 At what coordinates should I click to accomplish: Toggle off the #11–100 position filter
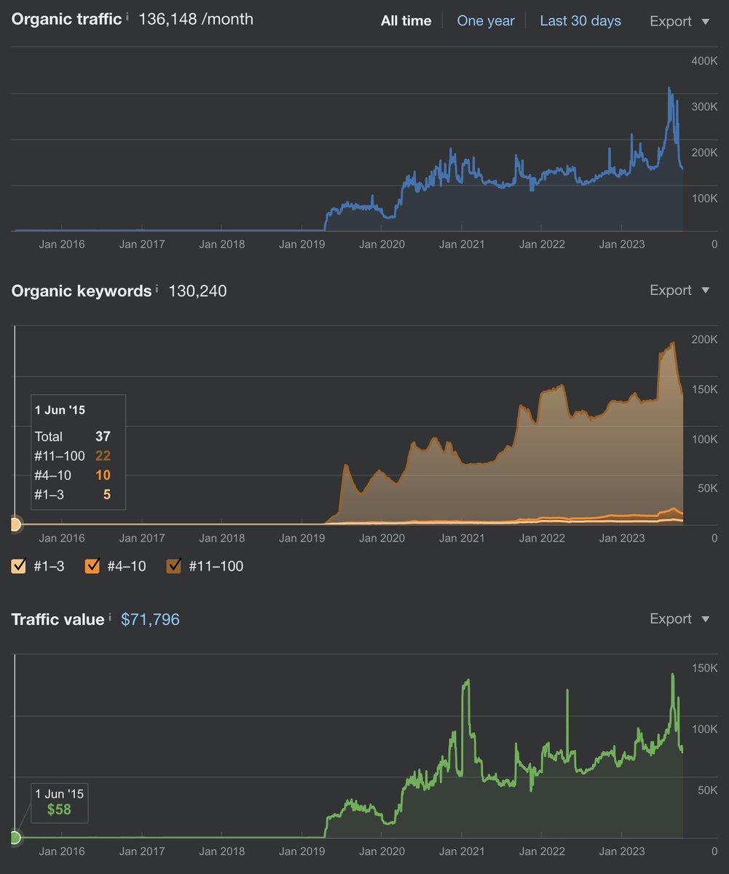[173, 566]
